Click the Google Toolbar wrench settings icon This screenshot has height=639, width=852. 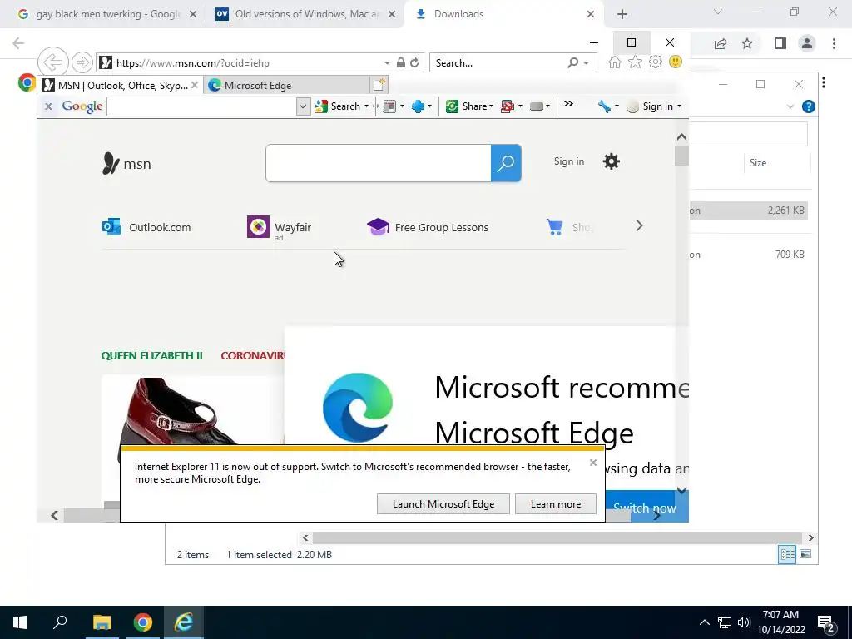[604, 106]
